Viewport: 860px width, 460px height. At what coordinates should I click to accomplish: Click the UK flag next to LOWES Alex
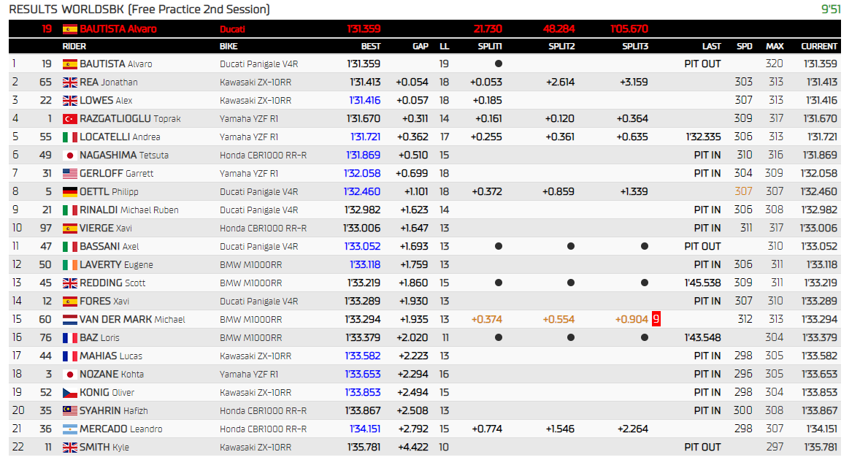[69, 100]
